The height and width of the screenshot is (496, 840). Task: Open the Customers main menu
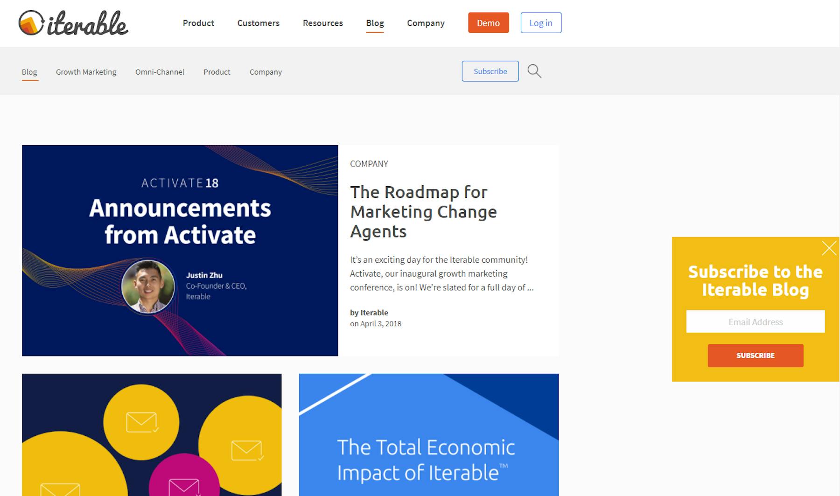click(x=258, y=23)
